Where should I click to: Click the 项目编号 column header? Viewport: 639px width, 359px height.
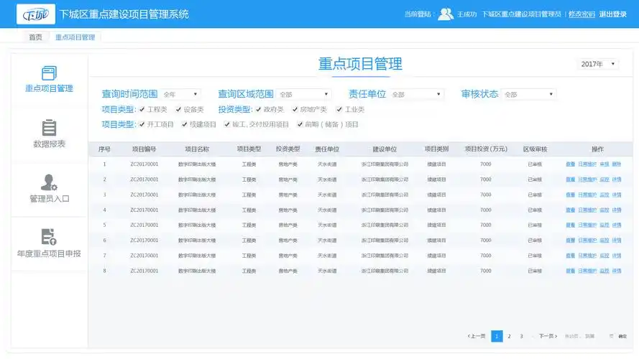coord(144,149)
